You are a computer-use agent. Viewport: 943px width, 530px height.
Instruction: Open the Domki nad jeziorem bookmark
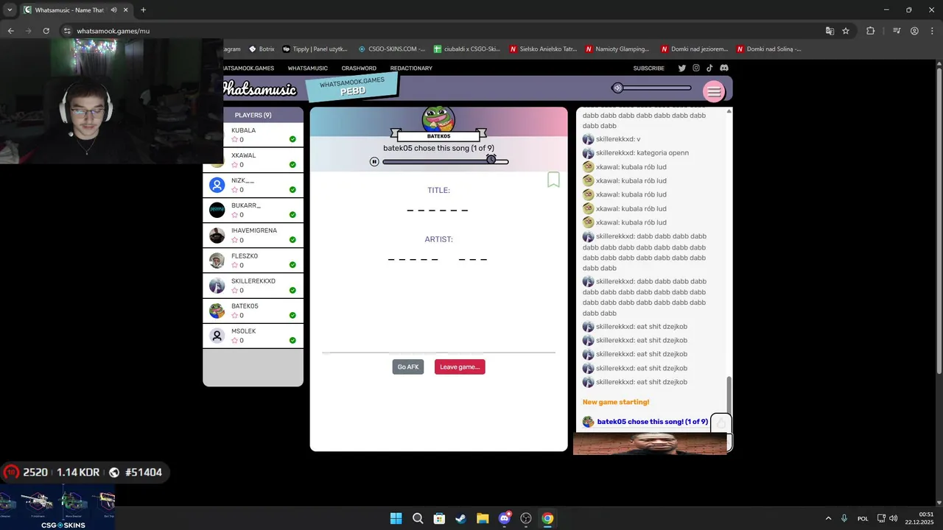tap(695, 49)
